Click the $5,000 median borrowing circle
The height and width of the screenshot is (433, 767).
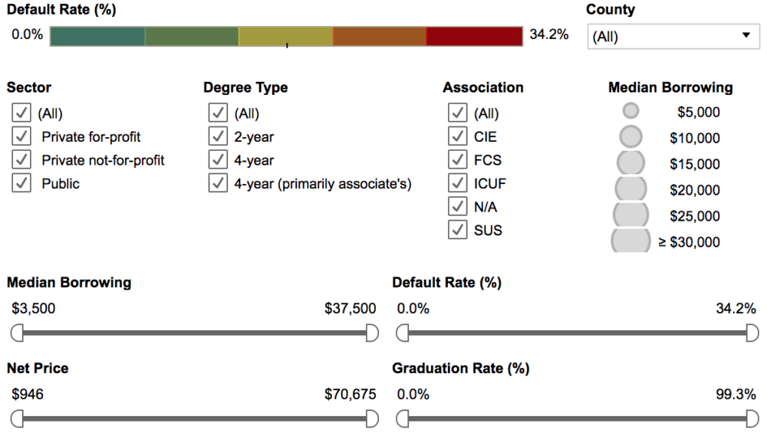click(630, 112)
